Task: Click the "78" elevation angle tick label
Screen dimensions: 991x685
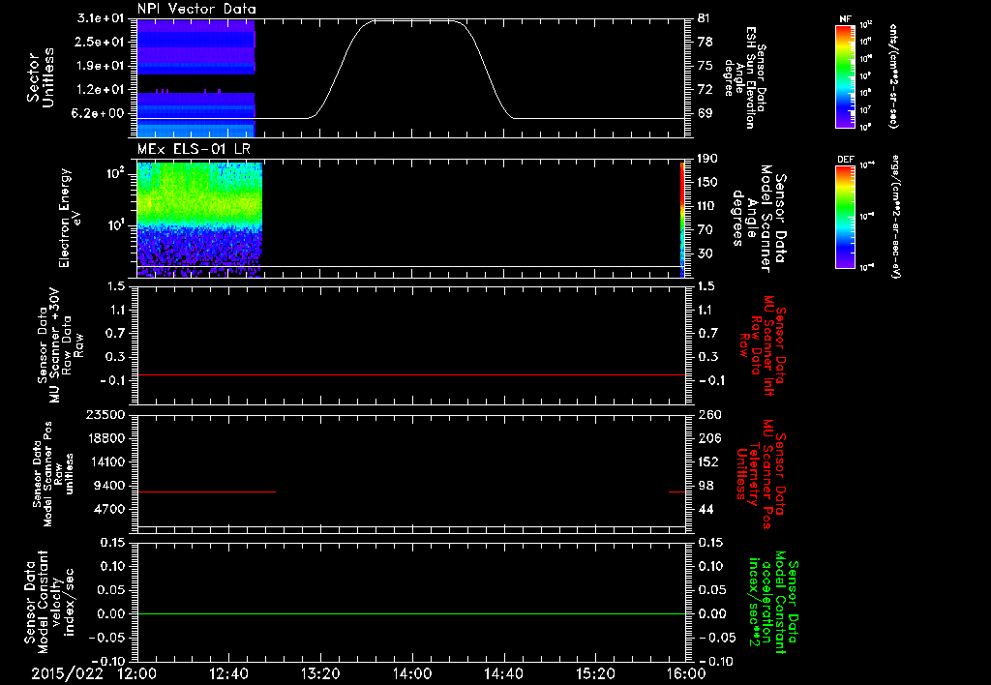Action: pos(706,42)
